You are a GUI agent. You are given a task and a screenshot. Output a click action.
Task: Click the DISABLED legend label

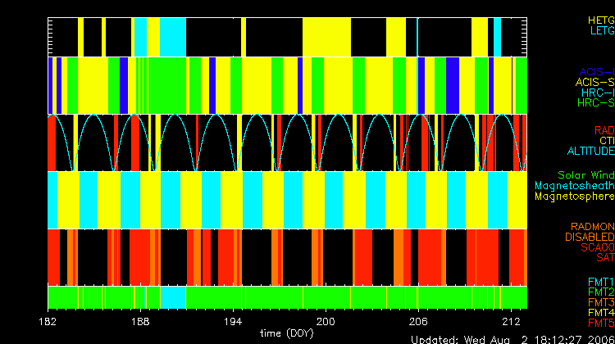coord(589,237)
